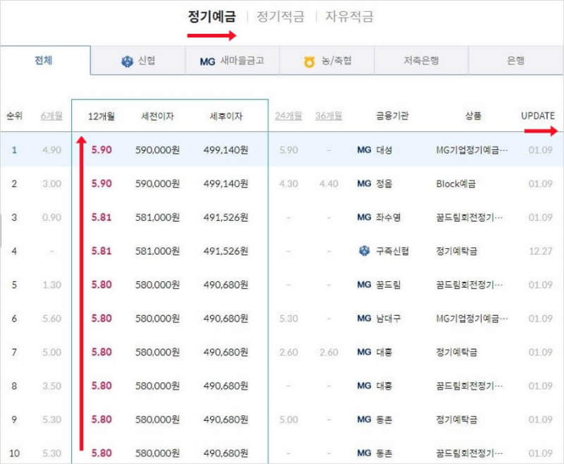This screenshot has height=464, width=564.
Task: Sort by 6개월 term column
Action: (51, 116)
